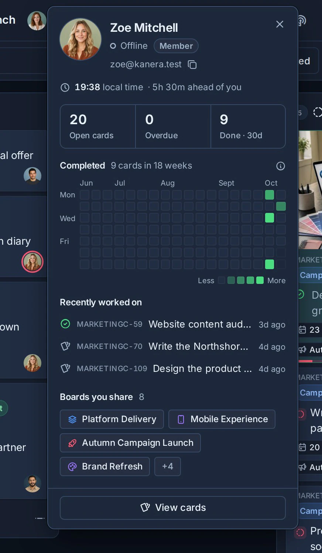Click the 3d ago timestamp
This screenshot has width=322, height=553.
(272, 325)
